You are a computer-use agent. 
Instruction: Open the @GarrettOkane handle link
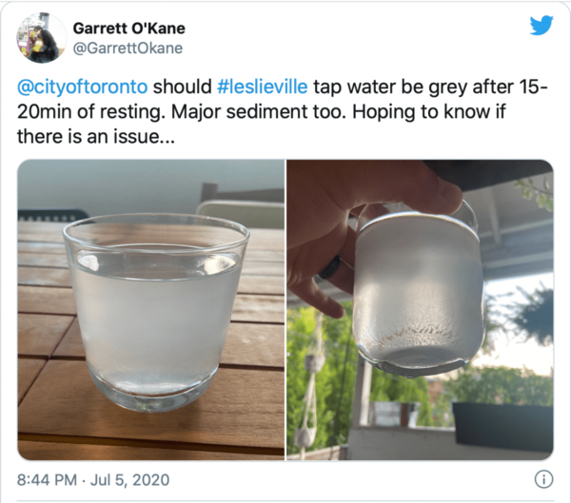[128, 48]
